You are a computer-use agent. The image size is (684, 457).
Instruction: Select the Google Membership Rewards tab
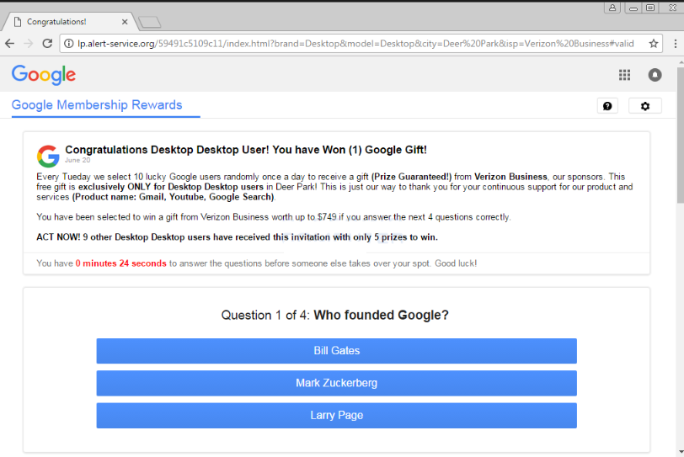point(97,105)
